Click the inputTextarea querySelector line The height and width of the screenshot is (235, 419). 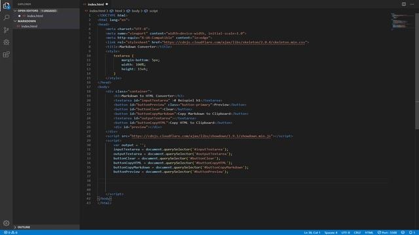(x=171, y=149)
